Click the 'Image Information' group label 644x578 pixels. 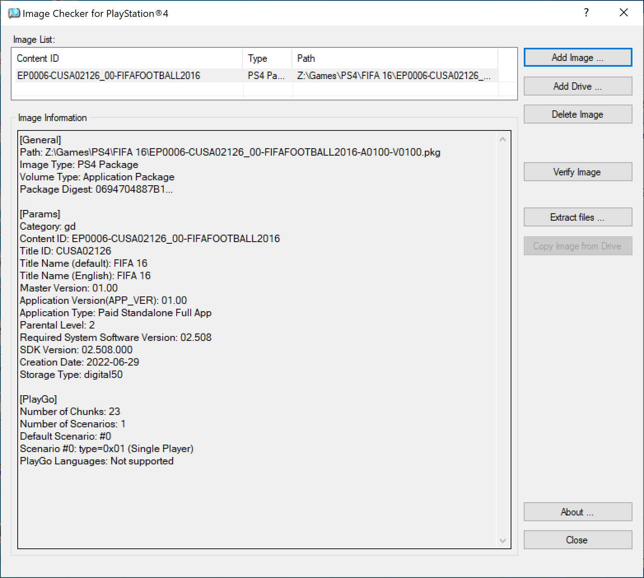pos(52,118)
